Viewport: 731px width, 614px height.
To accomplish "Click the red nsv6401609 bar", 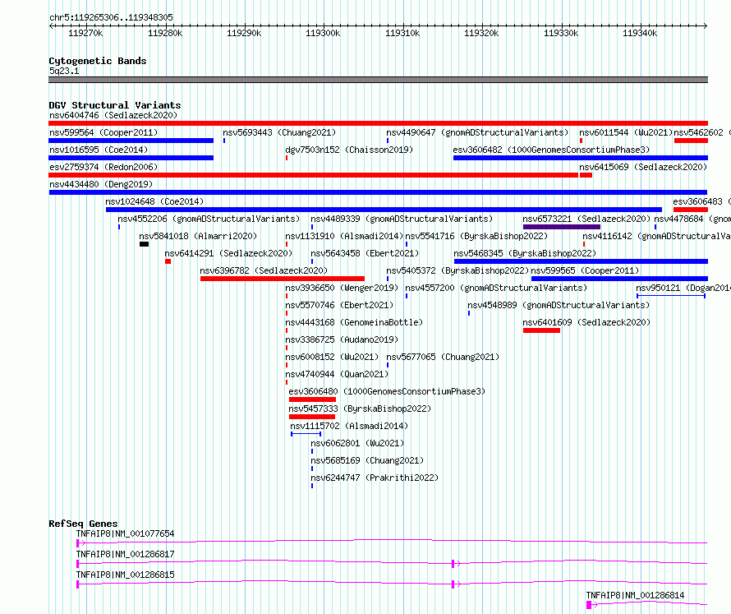I will [x=541, y=330].
